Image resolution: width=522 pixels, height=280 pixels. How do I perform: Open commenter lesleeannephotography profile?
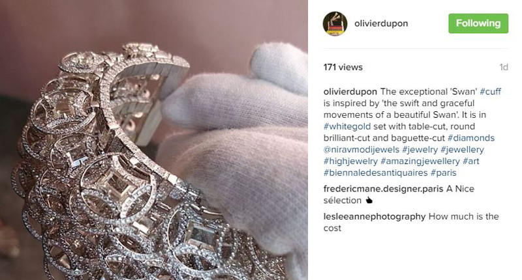(x=375, y=217)
